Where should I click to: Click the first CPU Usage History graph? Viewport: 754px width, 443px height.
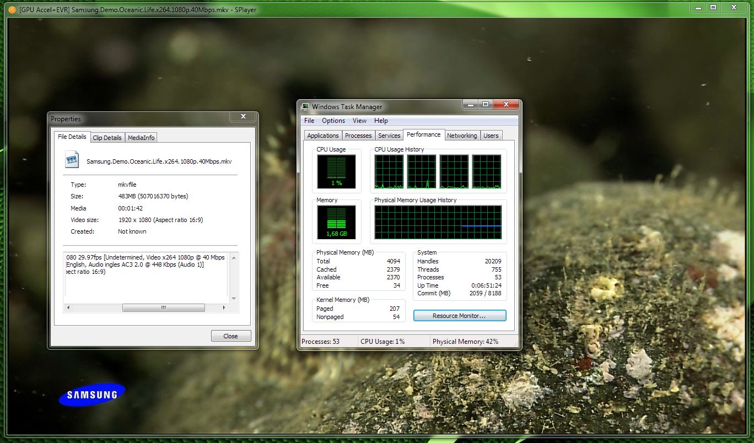click(389, 171)
